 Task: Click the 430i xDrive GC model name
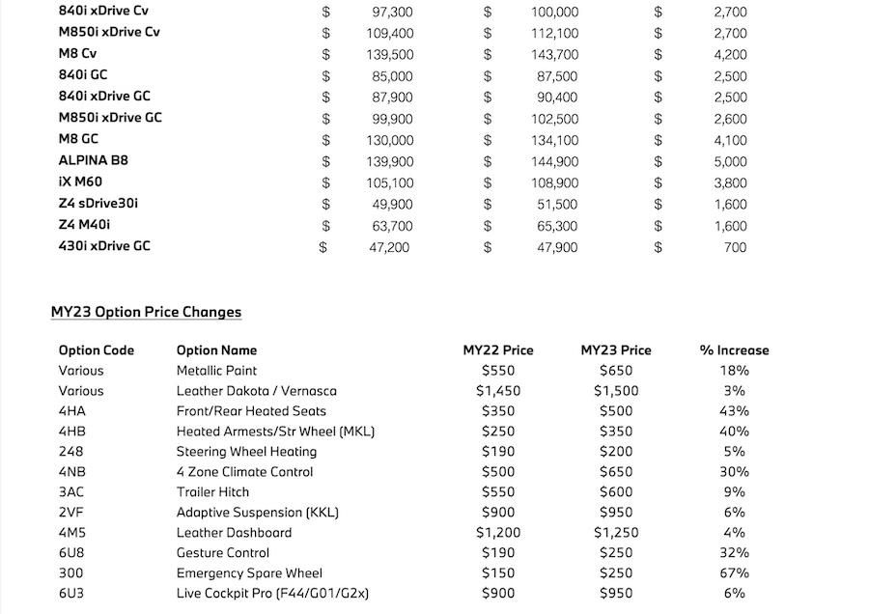(x=104, y=246)
